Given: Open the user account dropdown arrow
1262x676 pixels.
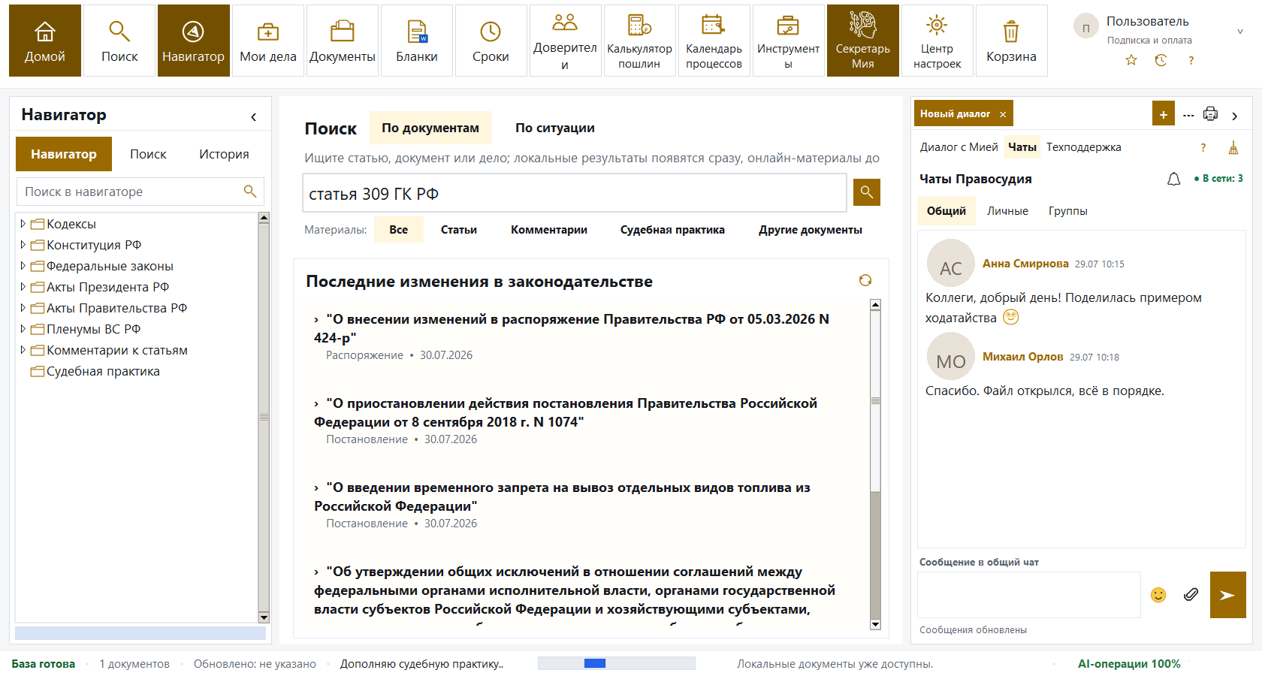Looking at the screenshot, I should coord(1240,32).
